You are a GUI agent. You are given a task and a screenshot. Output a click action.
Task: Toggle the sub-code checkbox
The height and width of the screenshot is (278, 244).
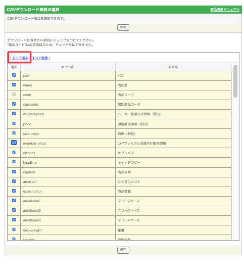pyautogui.click(x=14, y=104)
